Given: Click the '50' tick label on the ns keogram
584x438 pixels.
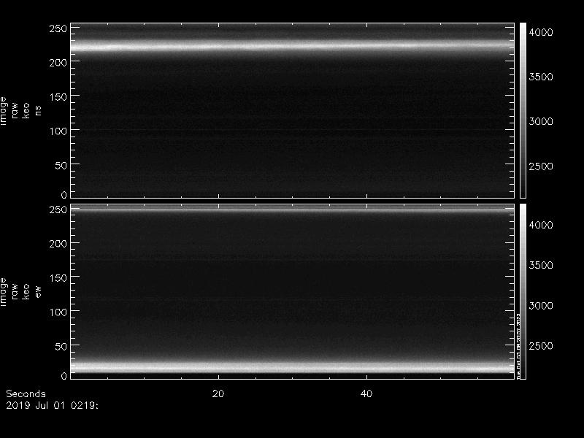Looking at the screenshot, I should pos(61,166).
